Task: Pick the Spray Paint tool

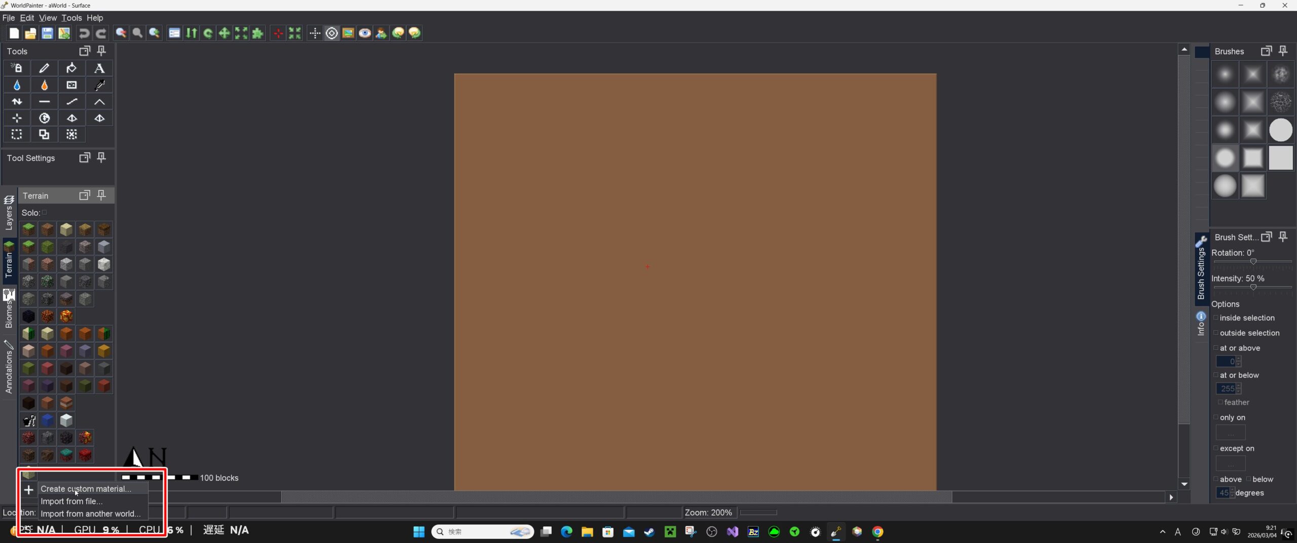Action: click(x=17, y=68)
